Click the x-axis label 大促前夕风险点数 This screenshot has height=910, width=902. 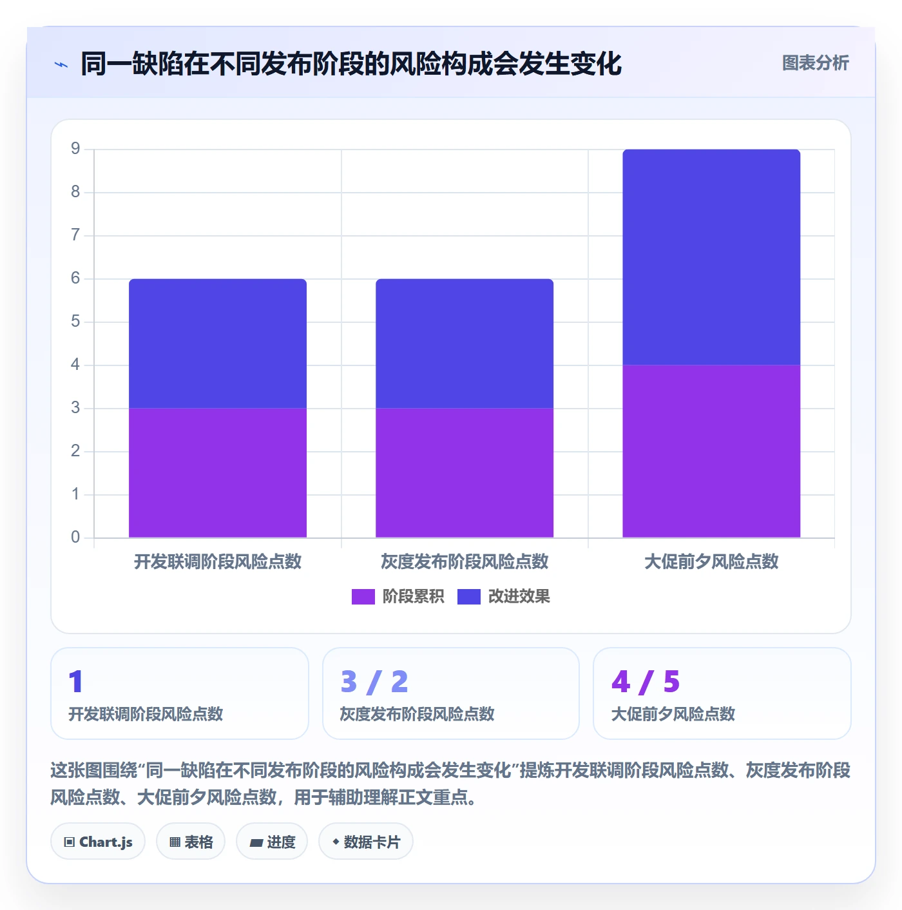point(711,561)
